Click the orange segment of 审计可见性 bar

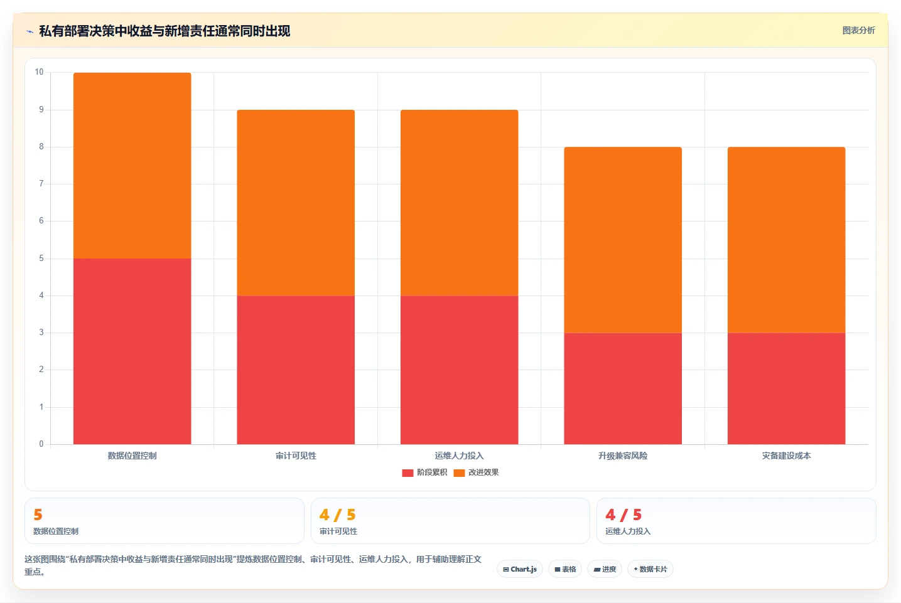point(296,203)
